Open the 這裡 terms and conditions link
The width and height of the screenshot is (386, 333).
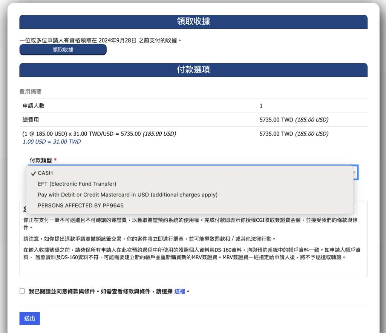coord(179,292)
